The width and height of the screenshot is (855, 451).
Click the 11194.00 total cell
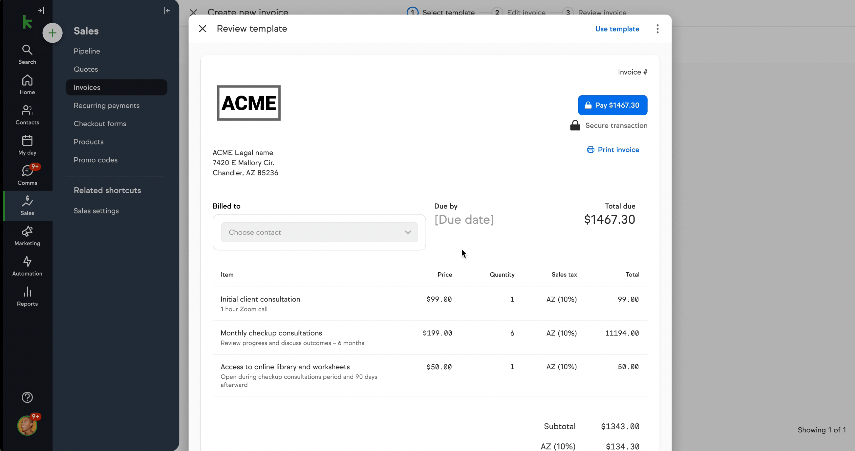[x=622, y=333]
